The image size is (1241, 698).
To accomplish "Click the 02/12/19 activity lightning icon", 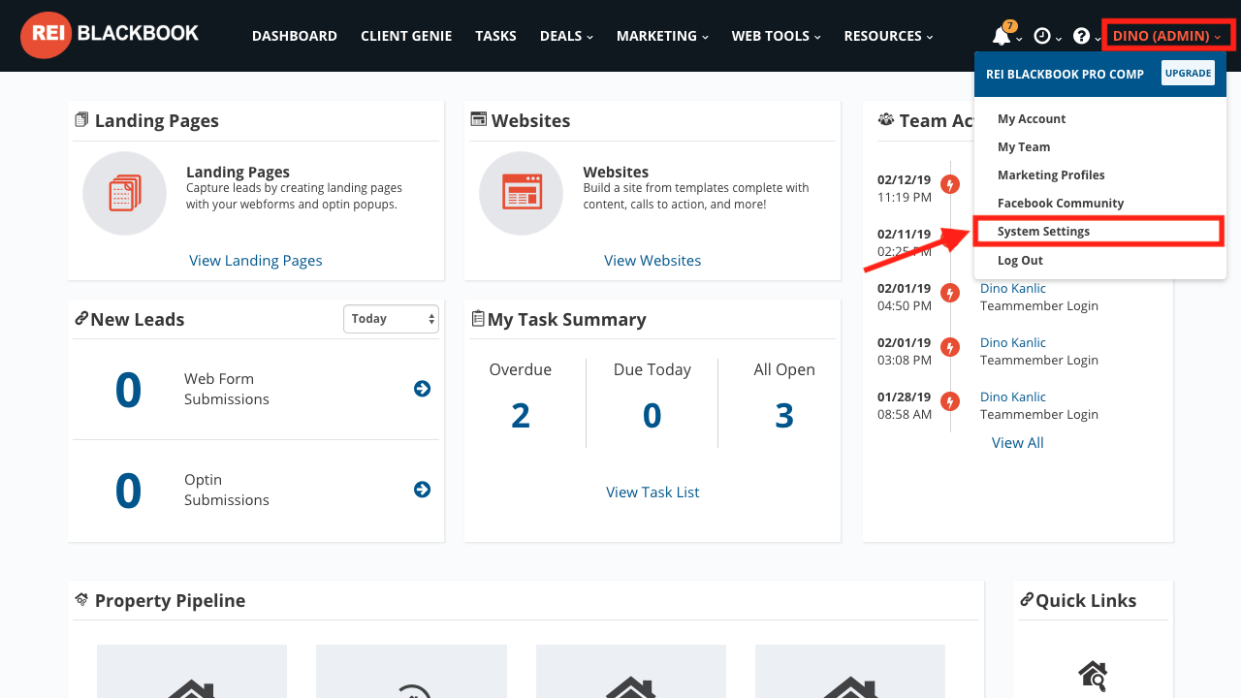I will (951, 184).
